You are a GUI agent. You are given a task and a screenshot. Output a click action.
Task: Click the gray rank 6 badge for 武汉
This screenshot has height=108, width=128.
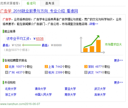click(86, 72)
